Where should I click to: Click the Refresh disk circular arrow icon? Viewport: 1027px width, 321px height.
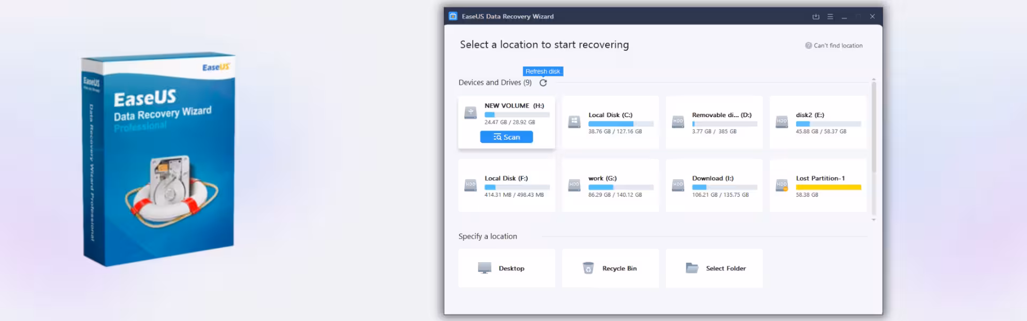[543, 82]
